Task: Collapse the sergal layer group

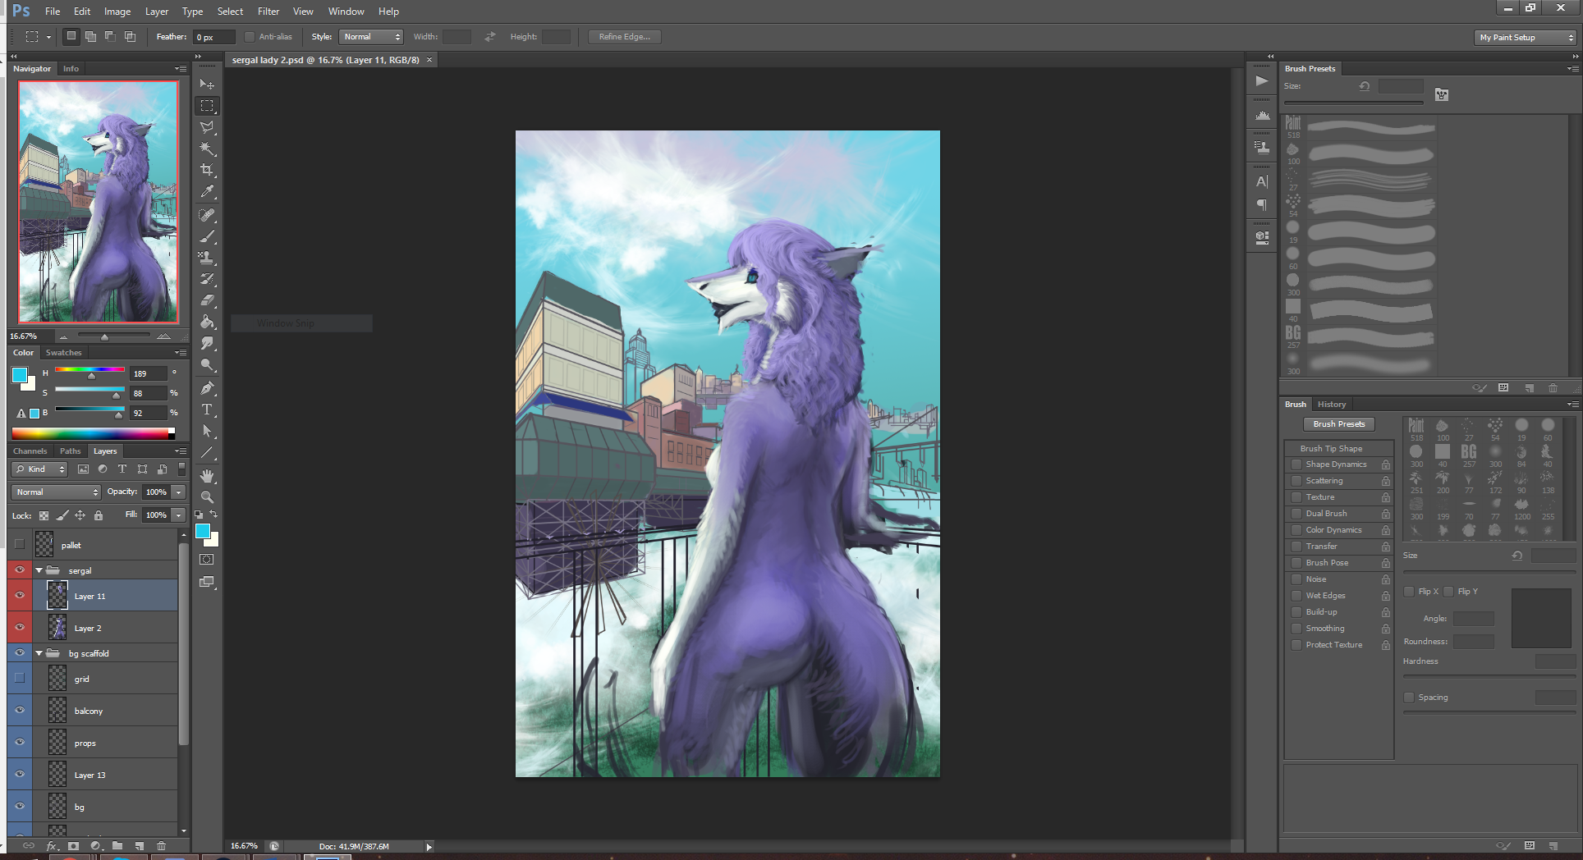Action: [39, 570]
